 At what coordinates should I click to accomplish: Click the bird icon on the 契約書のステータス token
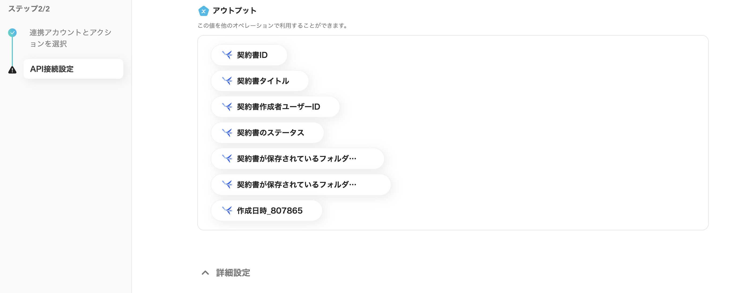pos(228,133)
